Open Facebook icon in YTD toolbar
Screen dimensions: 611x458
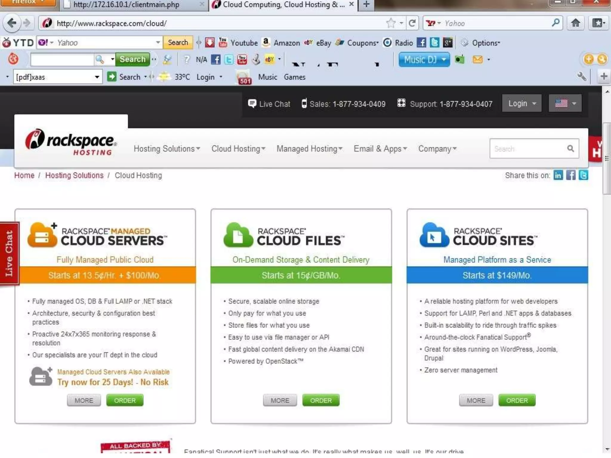pos(421,43)
